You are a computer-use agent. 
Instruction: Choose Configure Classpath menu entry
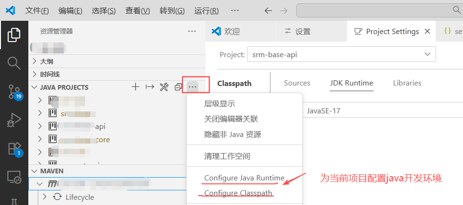[245, 193]
